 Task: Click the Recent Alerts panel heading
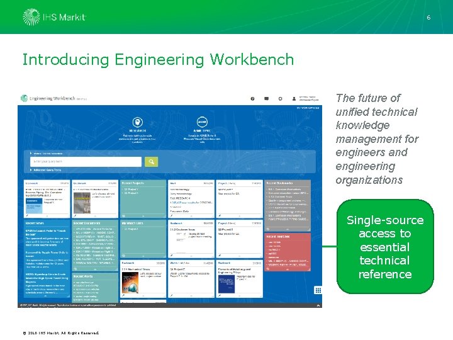pos(83,276)
